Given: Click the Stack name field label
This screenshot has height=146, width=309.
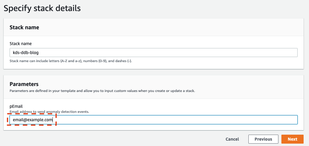Looking at the screenshot, I should [21, 44].
